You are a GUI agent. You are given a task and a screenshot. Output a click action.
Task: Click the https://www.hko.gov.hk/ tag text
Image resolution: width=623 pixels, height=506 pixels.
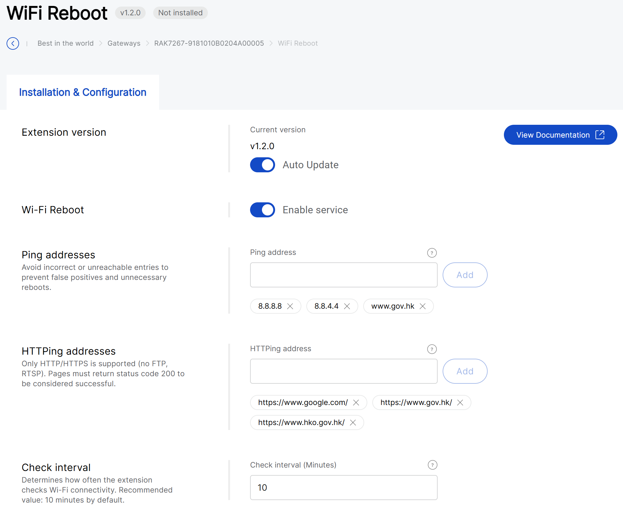pyautogui.click(x=301, y=423)
